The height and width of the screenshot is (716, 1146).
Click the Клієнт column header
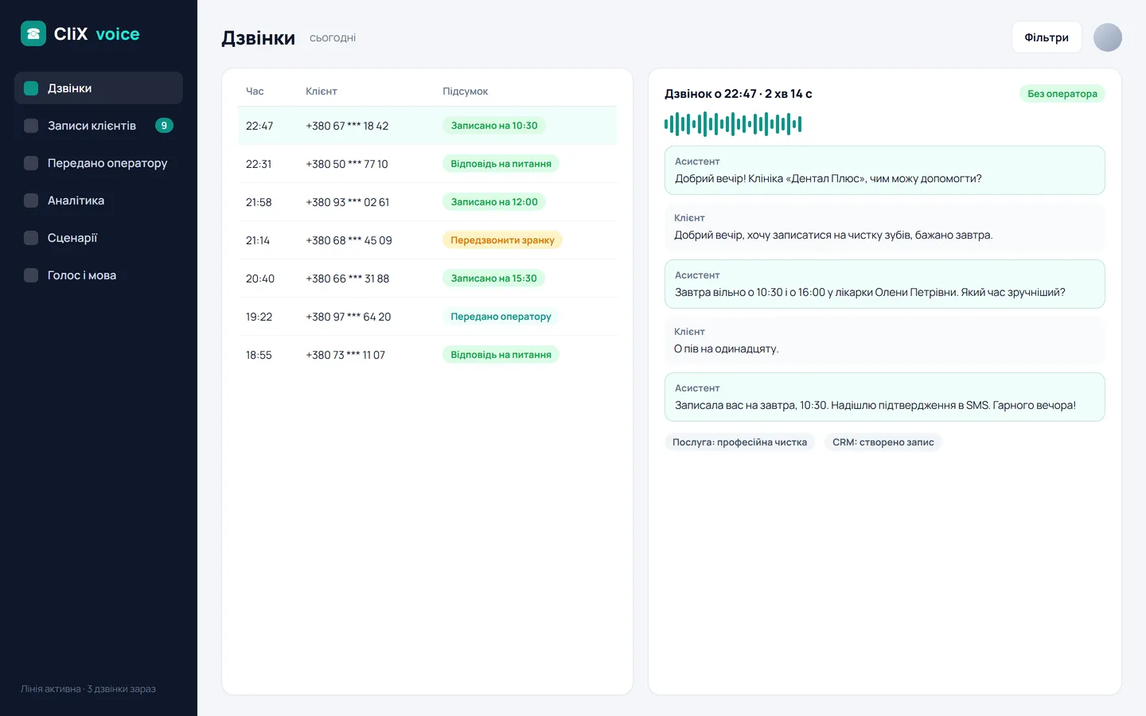point(322,91)
